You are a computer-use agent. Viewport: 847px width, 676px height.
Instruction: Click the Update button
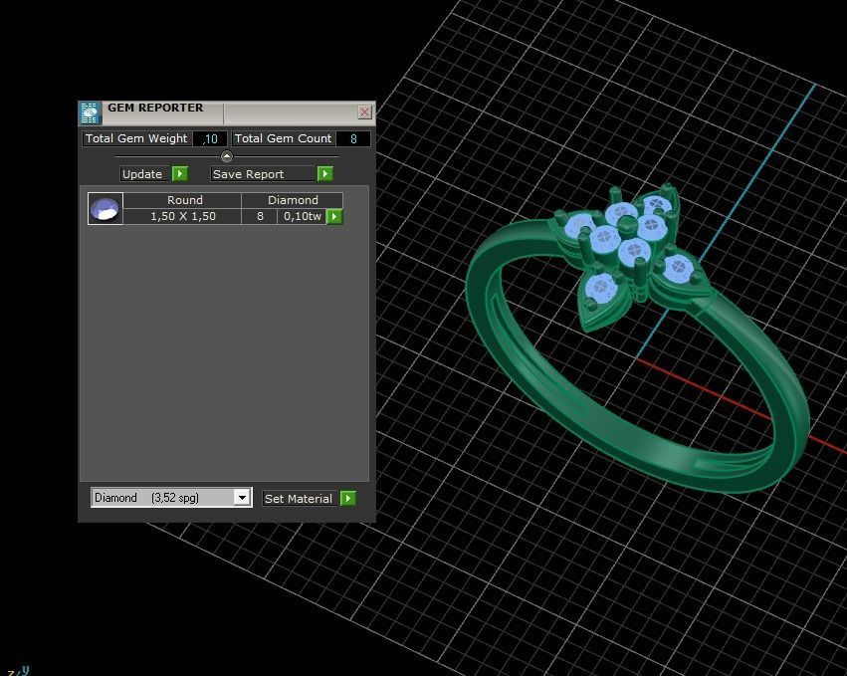[145, 174]
